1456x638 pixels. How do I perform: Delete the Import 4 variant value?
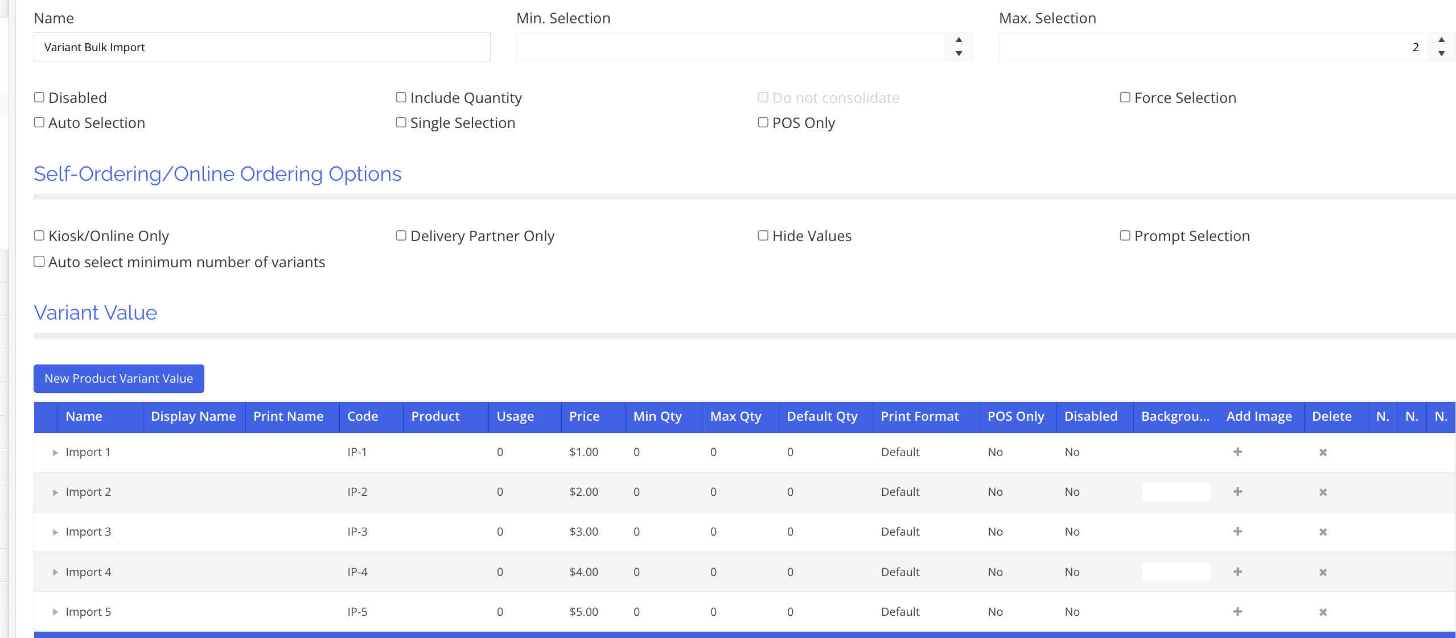(x=1323, y=573)
